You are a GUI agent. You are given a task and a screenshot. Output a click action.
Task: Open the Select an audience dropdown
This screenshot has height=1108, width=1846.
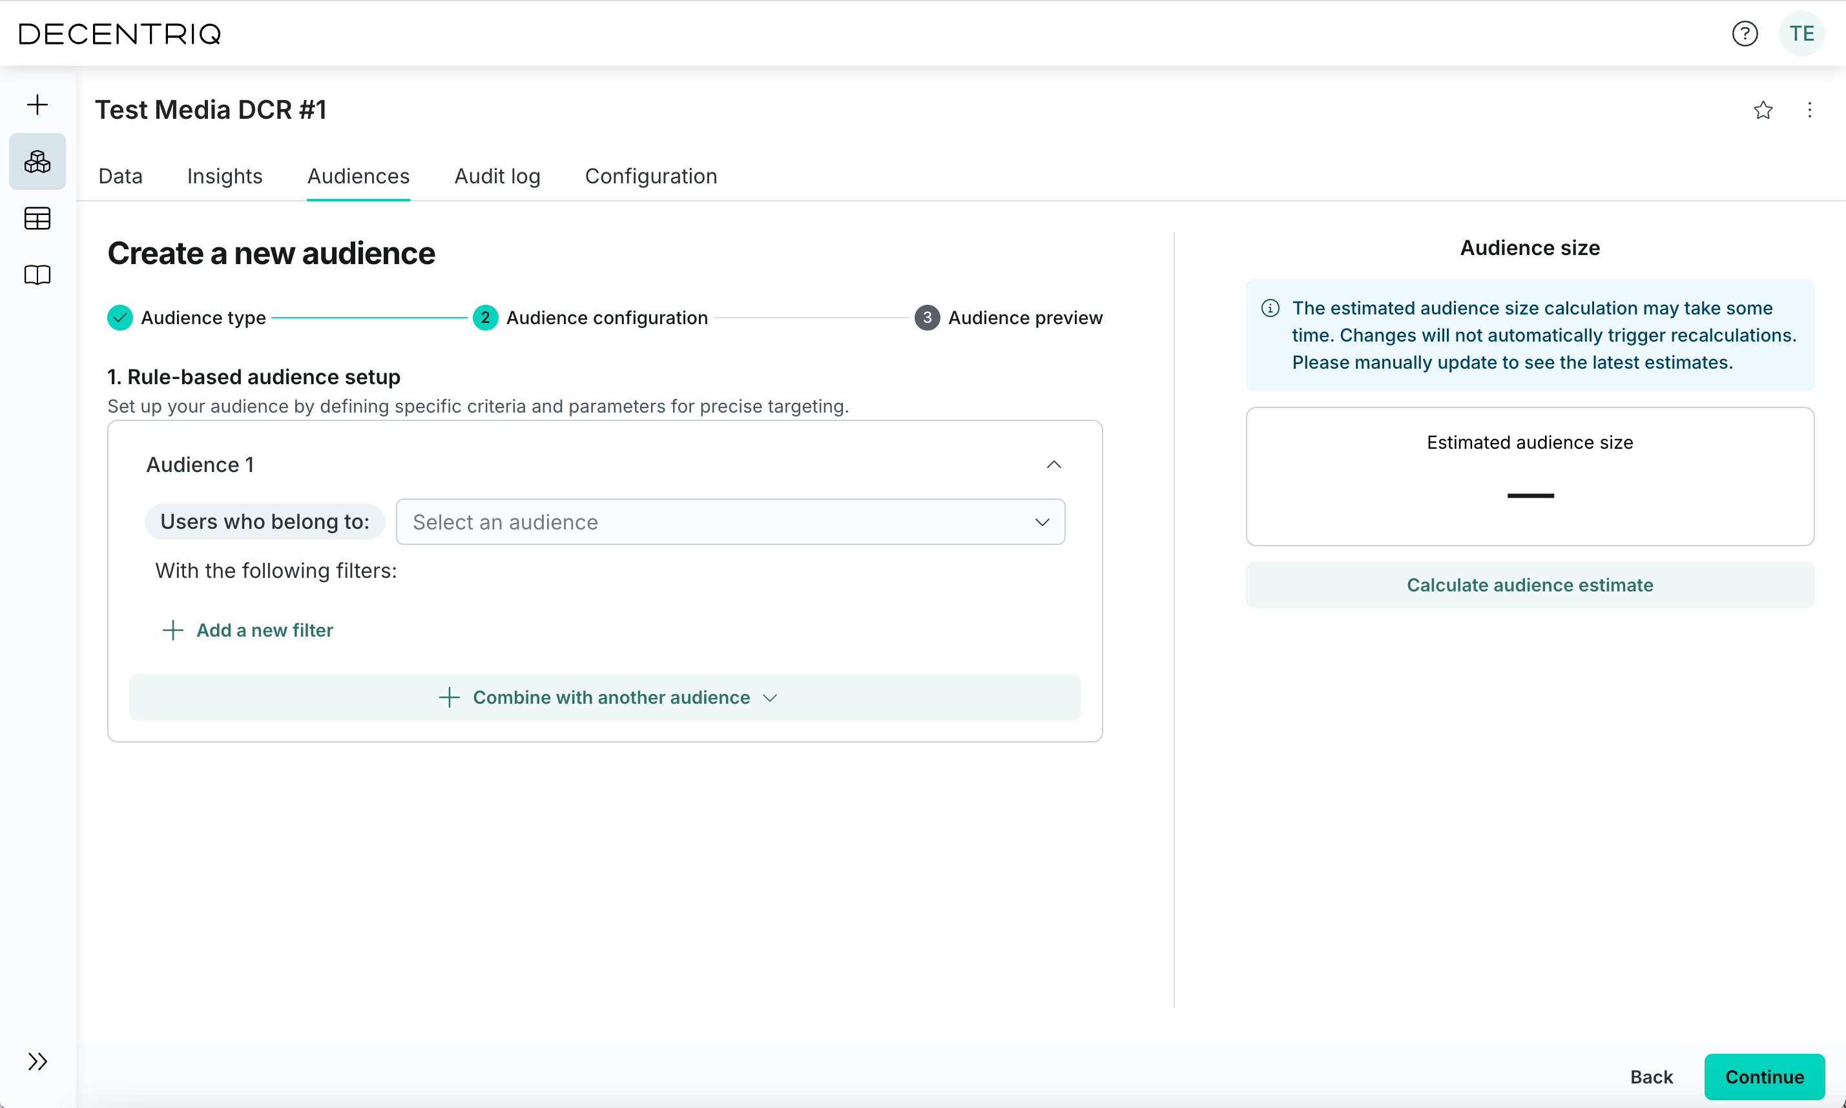click(730, 522)
